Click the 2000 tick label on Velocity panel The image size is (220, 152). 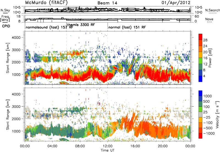(x=16, y=119)
